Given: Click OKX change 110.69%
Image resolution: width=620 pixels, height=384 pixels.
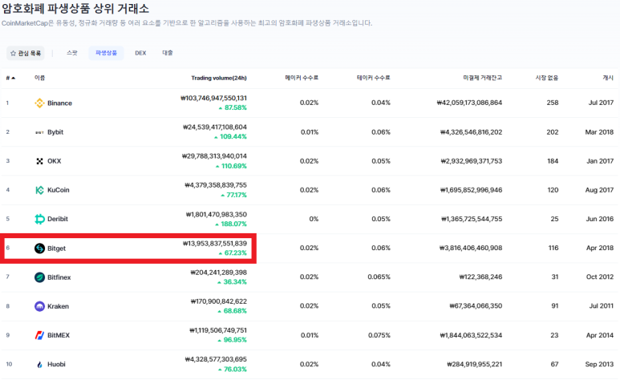Looking at the screenshot, I should (x=231, y=166).
